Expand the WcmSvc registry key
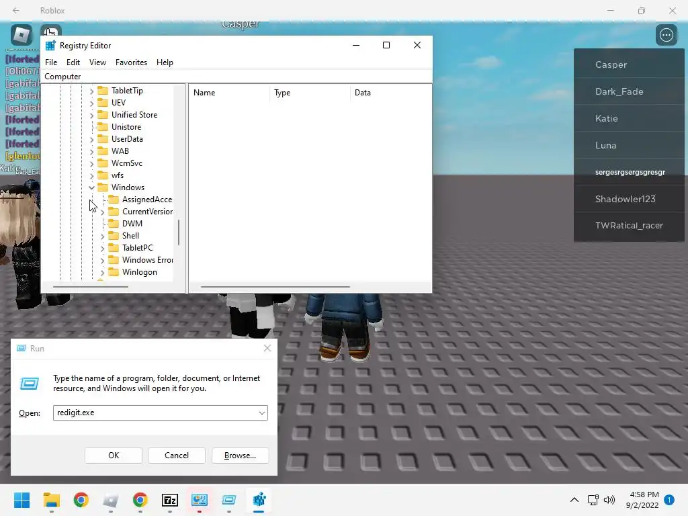 (91, 164)
